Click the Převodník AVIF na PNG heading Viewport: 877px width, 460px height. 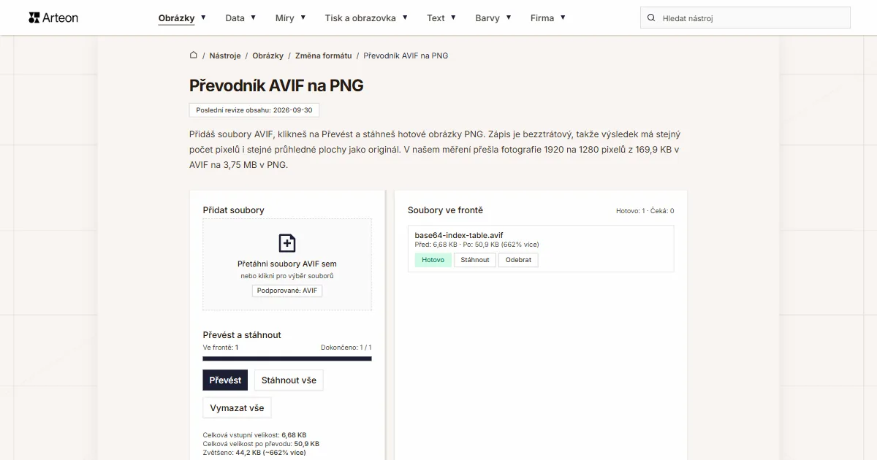(276, 85)
